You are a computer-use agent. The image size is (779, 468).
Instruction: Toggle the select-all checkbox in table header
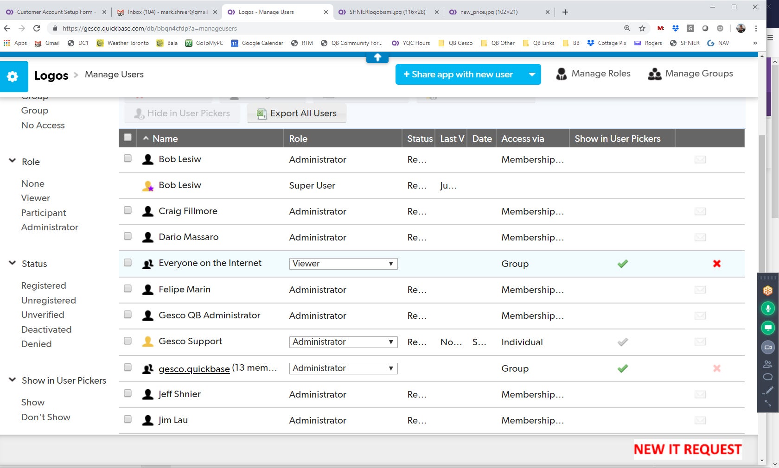click(x=128, y=137)
